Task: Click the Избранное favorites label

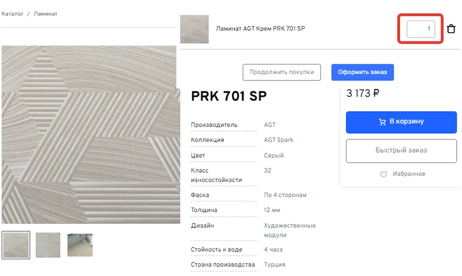Action: click(409, 174)
